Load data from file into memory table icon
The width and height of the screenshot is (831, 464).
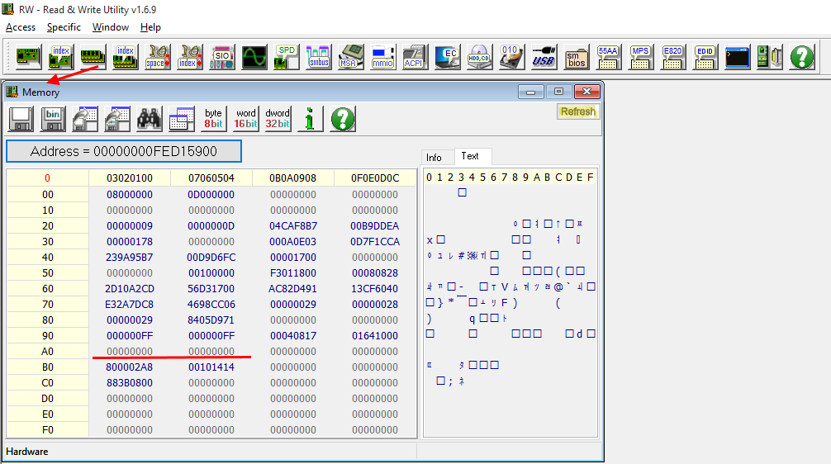point(85,119)
